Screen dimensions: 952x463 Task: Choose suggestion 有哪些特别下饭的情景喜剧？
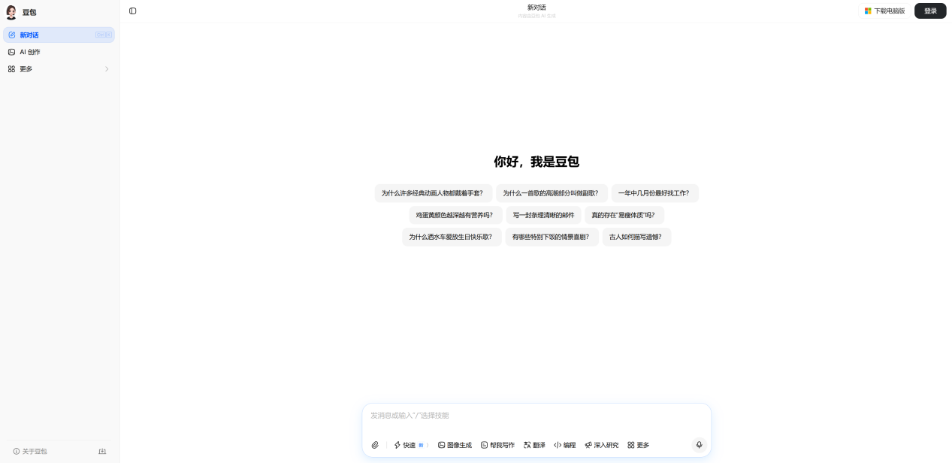click(x=552, y=237)
